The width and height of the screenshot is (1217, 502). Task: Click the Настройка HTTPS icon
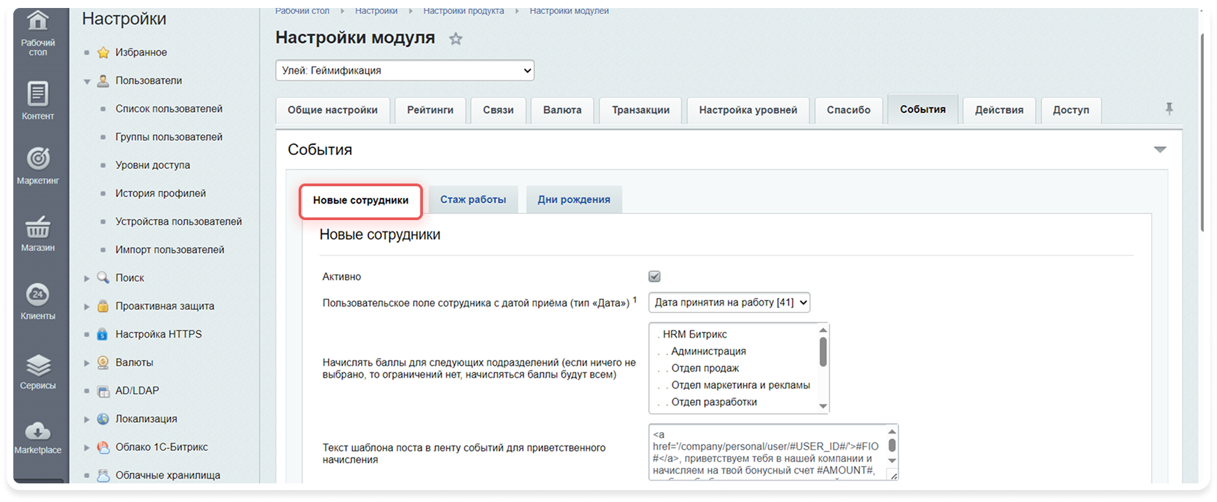[x=103, y=334]
